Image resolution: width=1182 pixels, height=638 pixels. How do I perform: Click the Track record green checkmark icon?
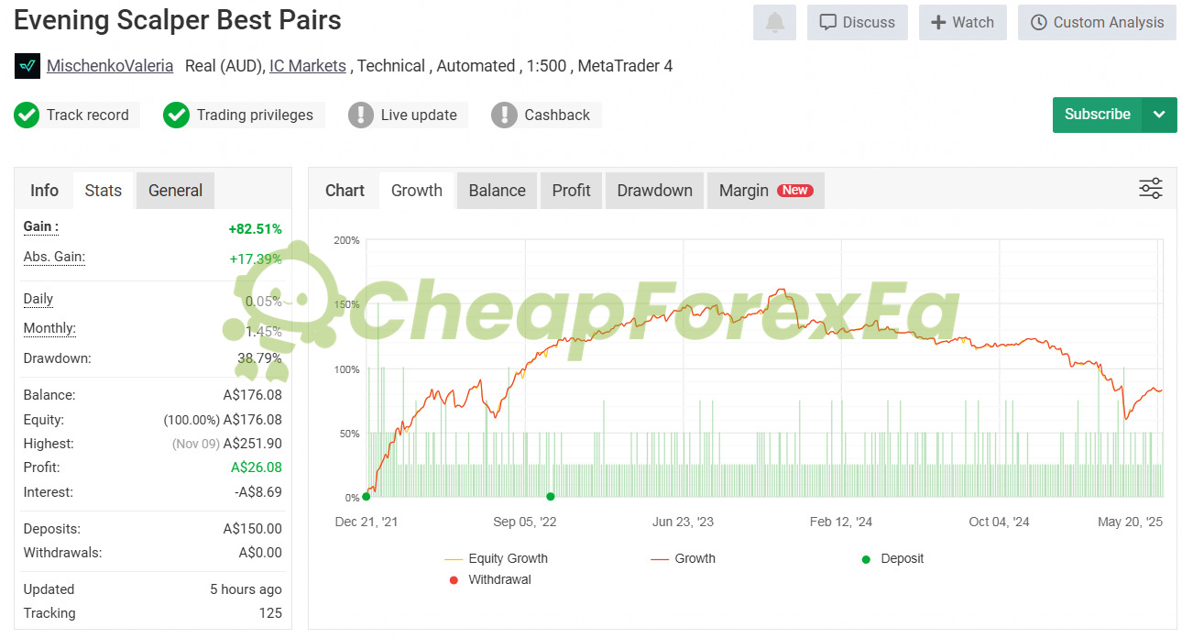point(27,115)
